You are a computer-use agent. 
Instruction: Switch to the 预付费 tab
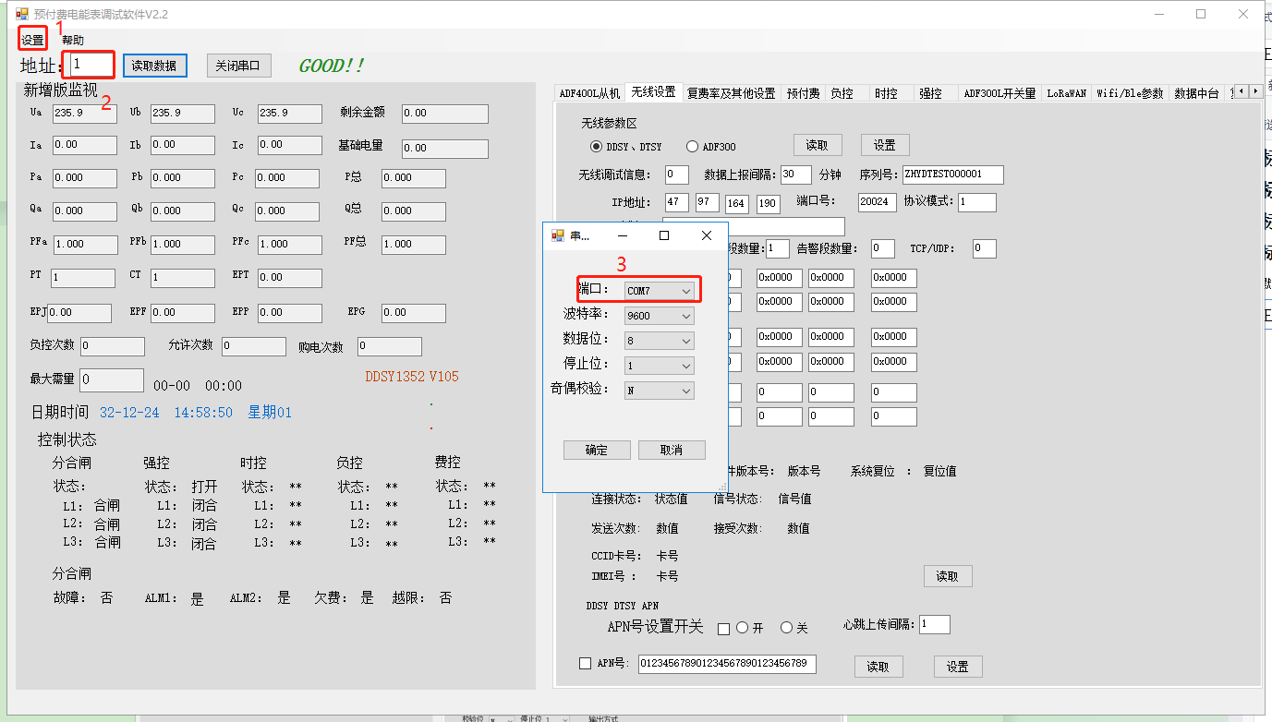click(803, 93)
